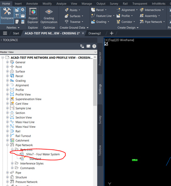Click the Surfaces tool icon

pyautogui.click(x=67, y=16)
